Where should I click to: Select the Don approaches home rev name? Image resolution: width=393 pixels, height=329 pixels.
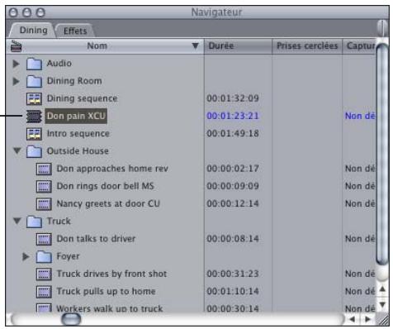point(112,169)
